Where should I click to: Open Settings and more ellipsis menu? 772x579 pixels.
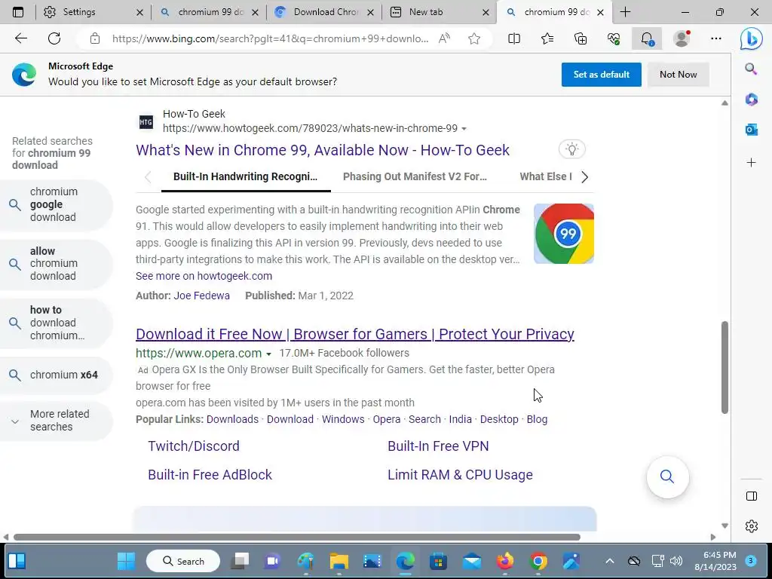(x=716, y=38)
